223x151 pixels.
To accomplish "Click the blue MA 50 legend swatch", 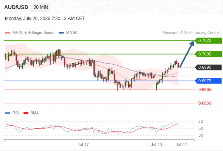I will tap(61, 33).
